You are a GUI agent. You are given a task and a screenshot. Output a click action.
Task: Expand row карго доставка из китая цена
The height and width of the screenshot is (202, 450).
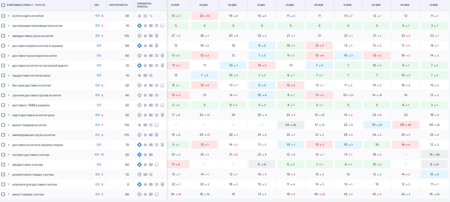9,115
